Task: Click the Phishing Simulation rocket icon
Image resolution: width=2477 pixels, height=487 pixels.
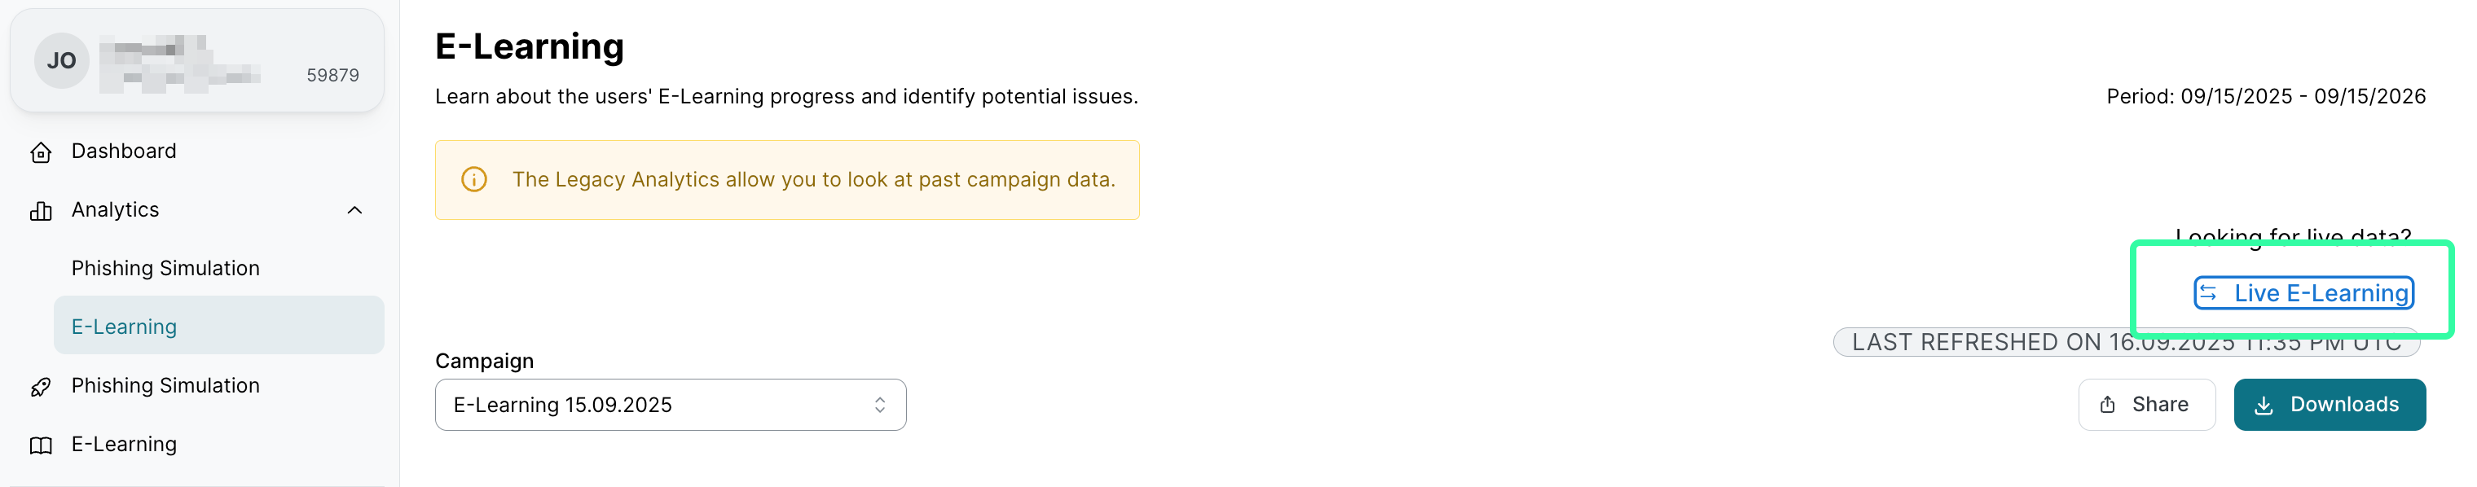Action: pyautogui.click(x=41, y=387)
